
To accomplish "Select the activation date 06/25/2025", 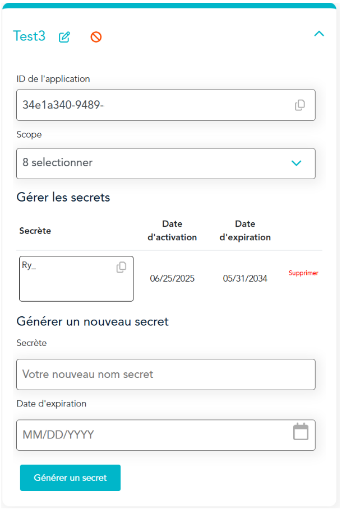I will (x=172, y=278).
